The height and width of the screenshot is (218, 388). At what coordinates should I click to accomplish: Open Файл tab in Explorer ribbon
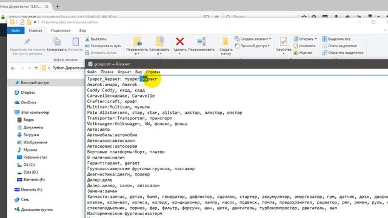(x=16, y=30)
